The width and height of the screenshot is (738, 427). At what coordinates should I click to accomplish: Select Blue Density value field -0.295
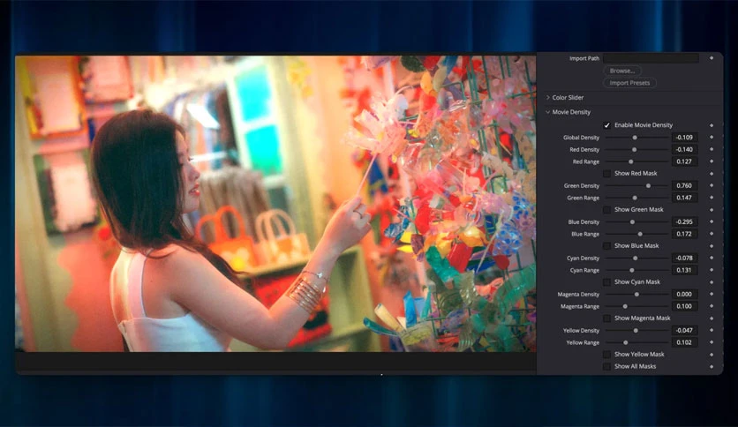click(x=684, y=221)
